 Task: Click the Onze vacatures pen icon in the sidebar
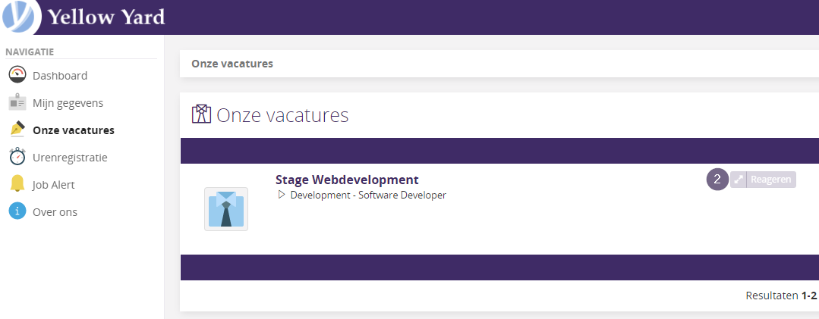(x=17, y=130)
